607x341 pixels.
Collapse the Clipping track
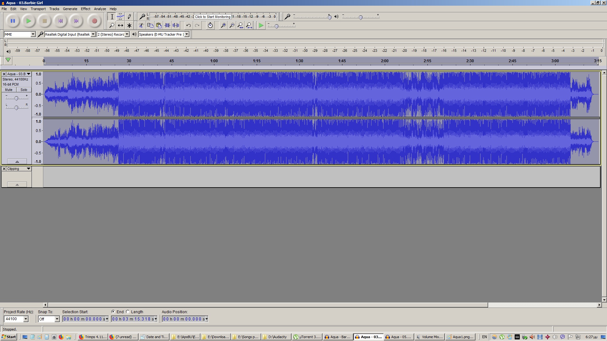pyautogui.click(x=17, y=184)
